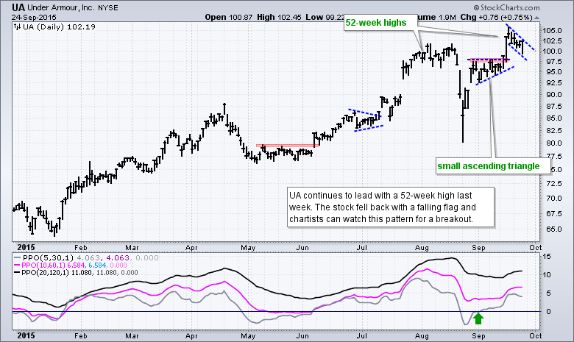Click the PPO(20,120,1) legend entry
574x342 pixels.
pos(76,273)
